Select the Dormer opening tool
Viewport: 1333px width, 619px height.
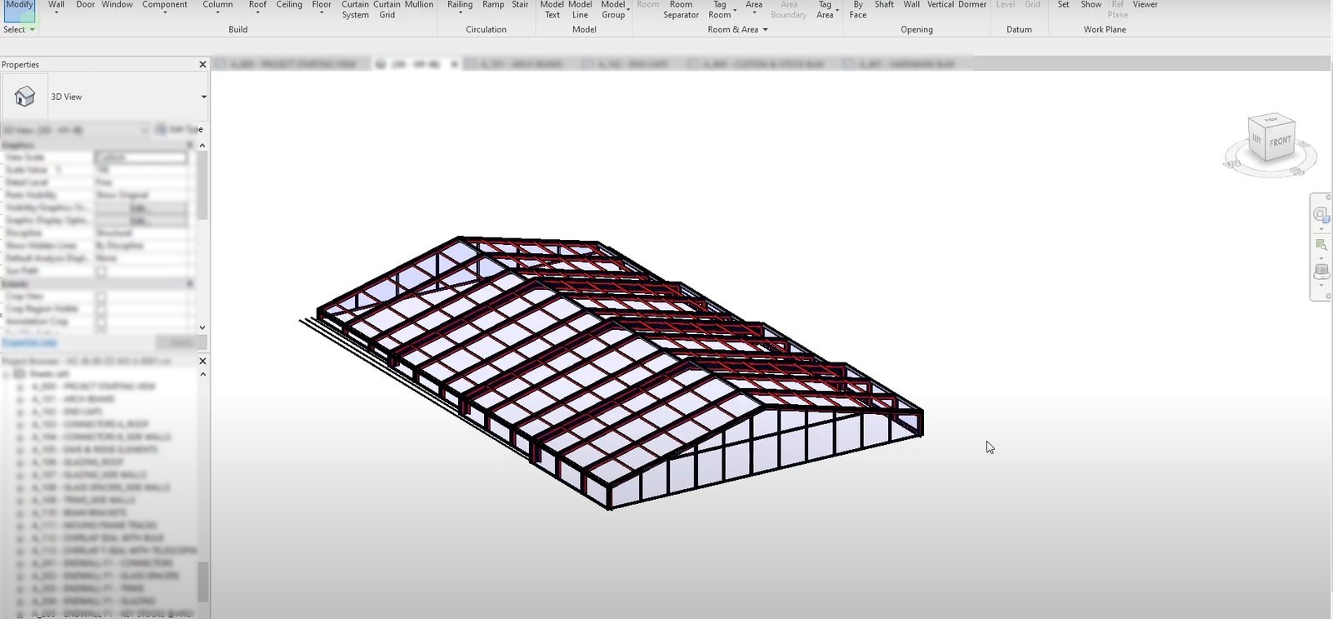pos(972,5)
